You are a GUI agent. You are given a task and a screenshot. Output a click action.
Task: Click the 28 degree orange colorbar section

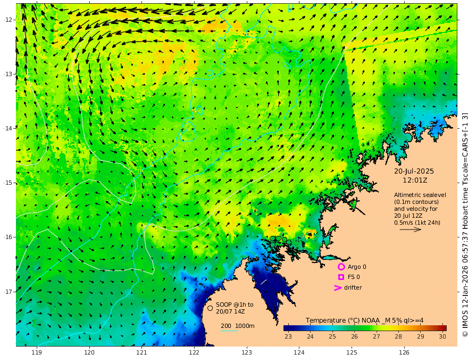(398, 328)
